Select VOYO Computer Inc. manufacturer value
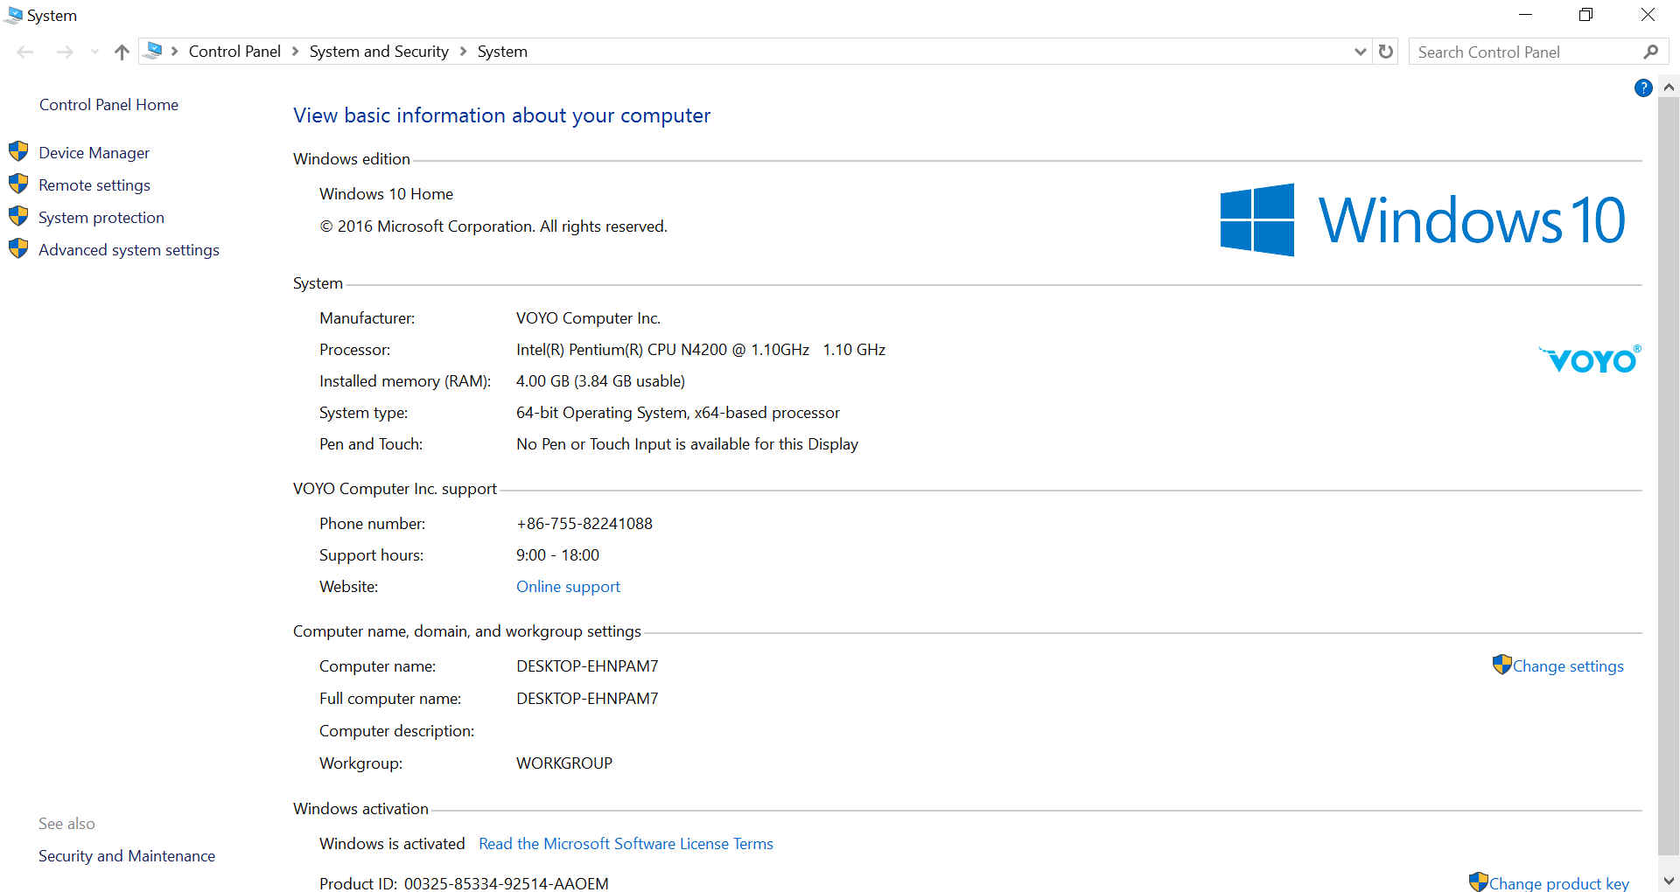This screenshot has width=1680, height=892. 588,318
